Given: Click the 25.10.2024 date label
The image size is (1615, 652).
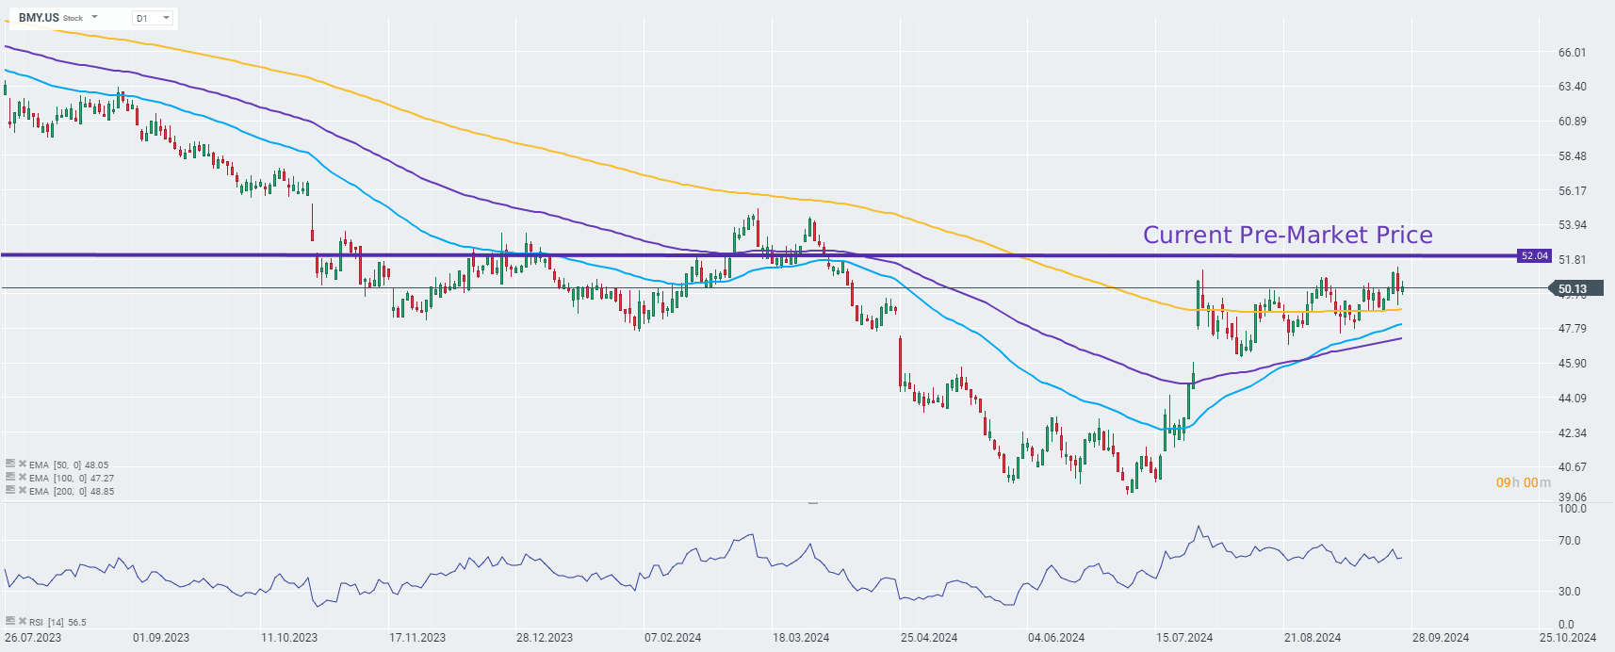Looking at the screenshot, I should click(x=1568, y=638).
